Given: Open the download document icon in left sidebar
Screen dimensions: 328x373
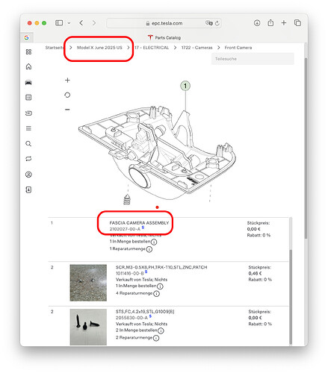Looking at the screenshot, I should (x=28, y=190).
